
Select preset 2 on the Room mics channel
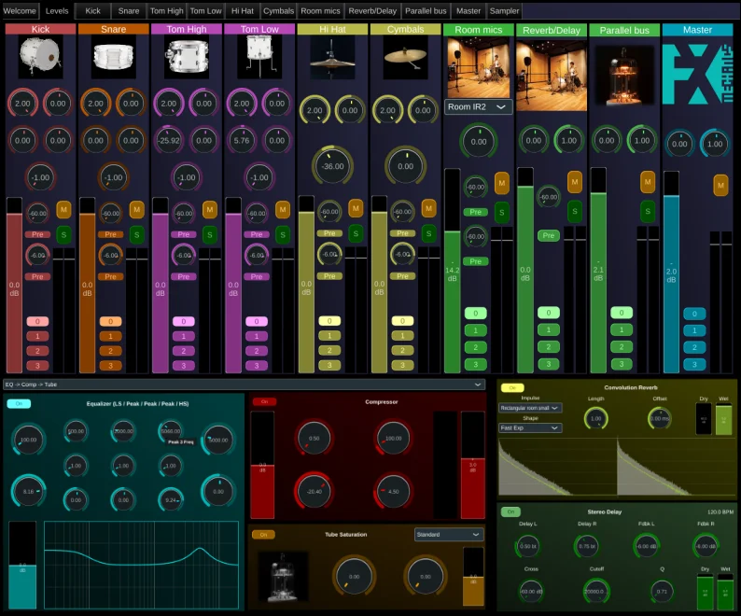point(475,347)
